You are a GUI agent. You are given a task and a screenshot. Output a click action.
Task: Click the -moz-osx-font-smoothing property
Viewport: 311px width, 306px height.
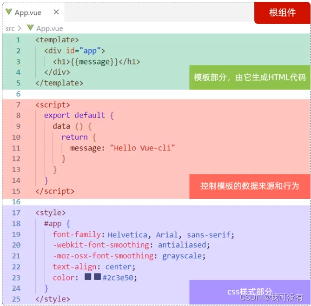[103, 256]
